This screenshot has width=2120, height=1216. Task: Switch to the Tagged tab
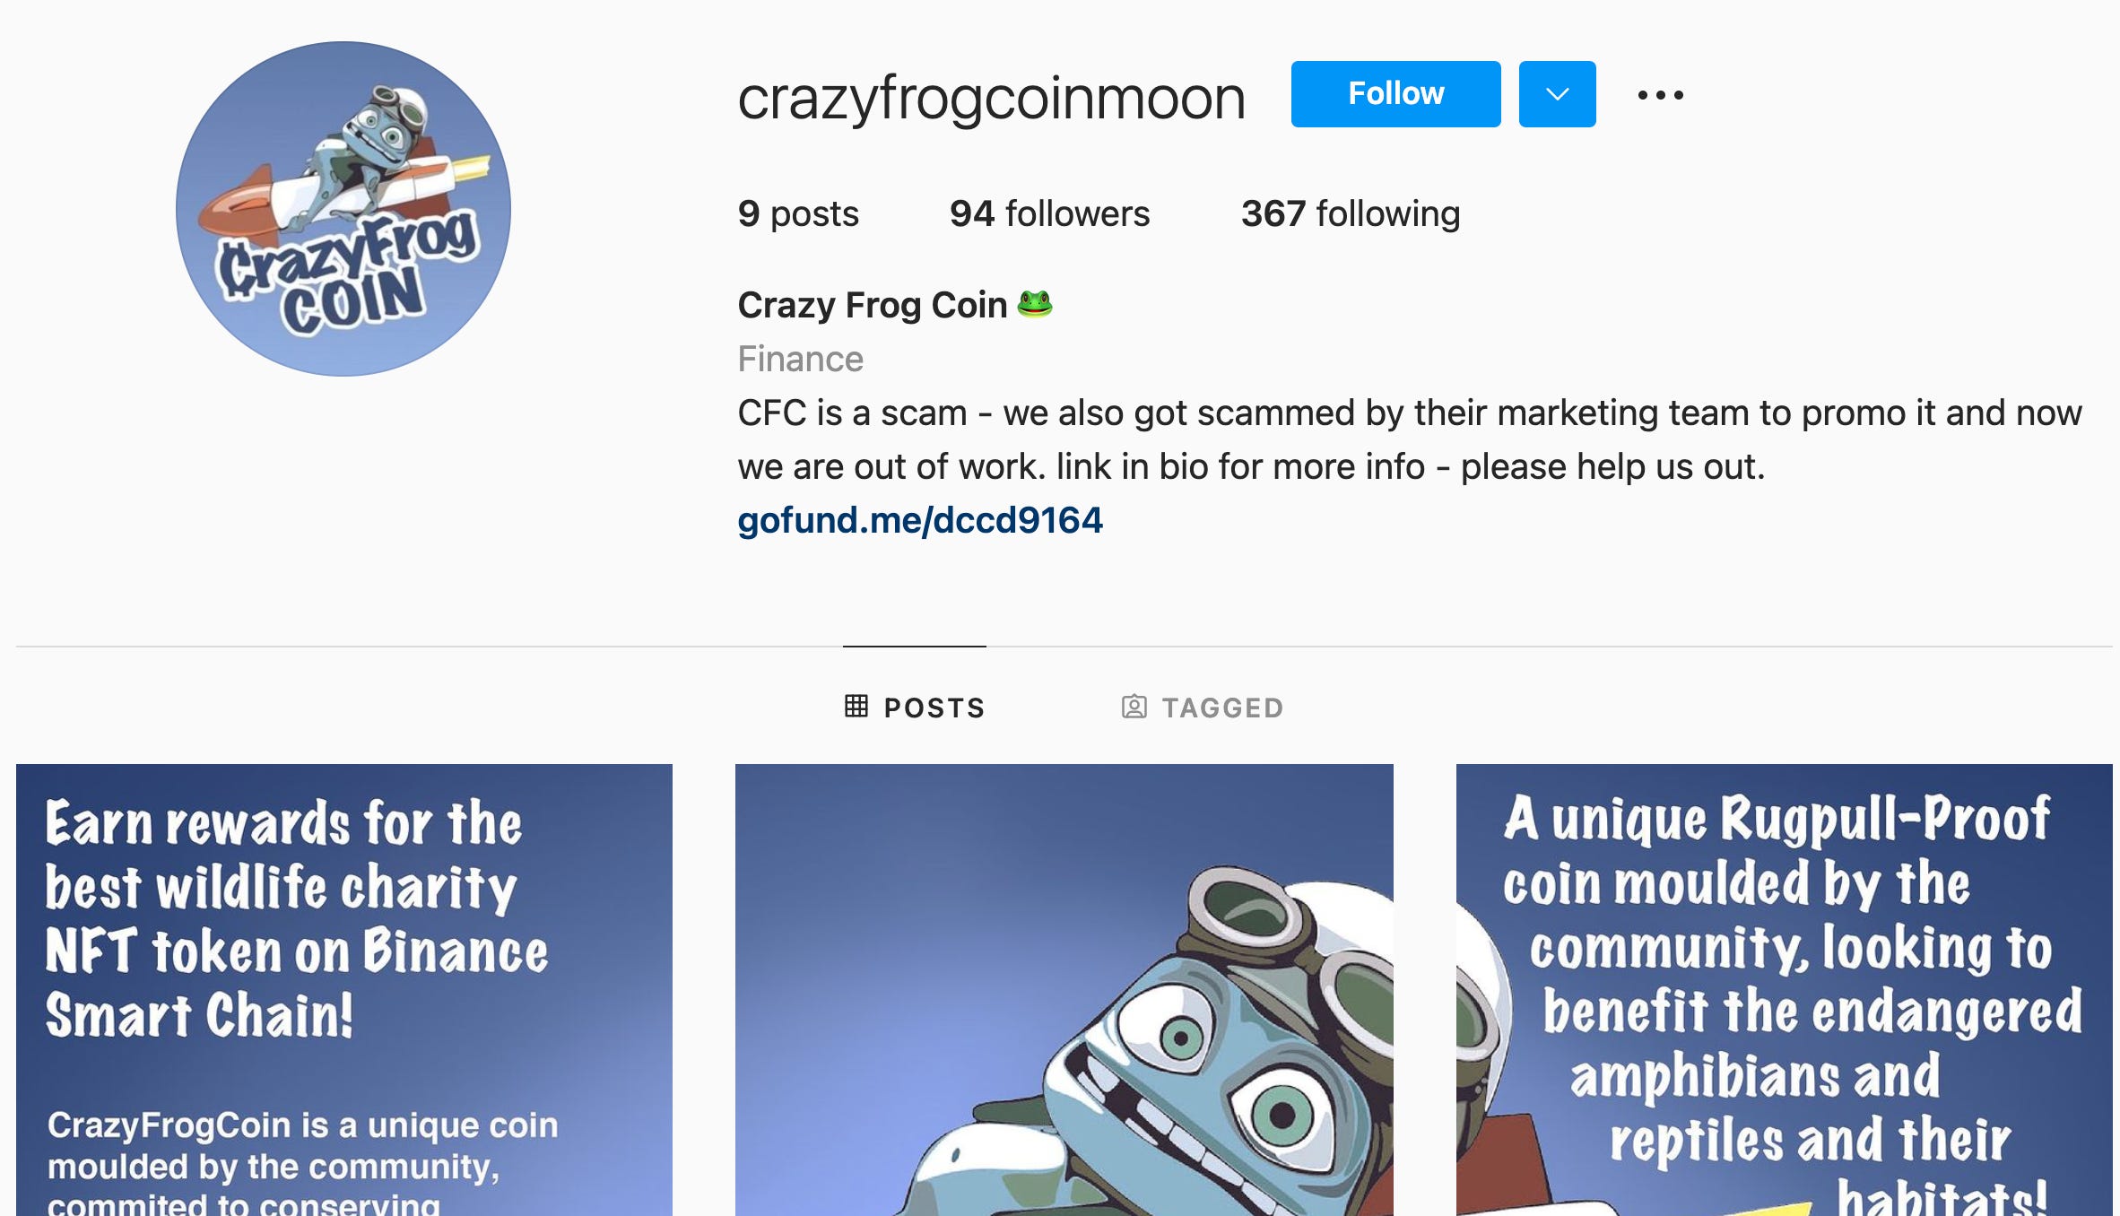[1203, 708]
